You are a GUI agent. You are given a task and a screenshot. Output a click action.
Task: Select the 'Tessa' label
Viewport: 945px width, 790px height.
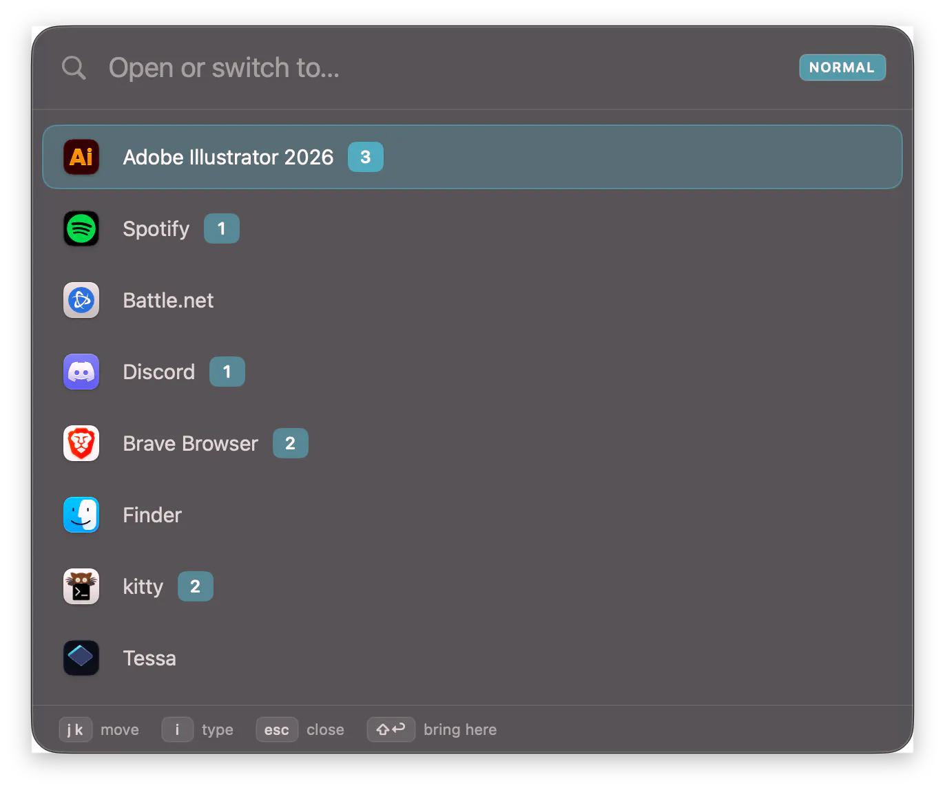click(149, 658)
